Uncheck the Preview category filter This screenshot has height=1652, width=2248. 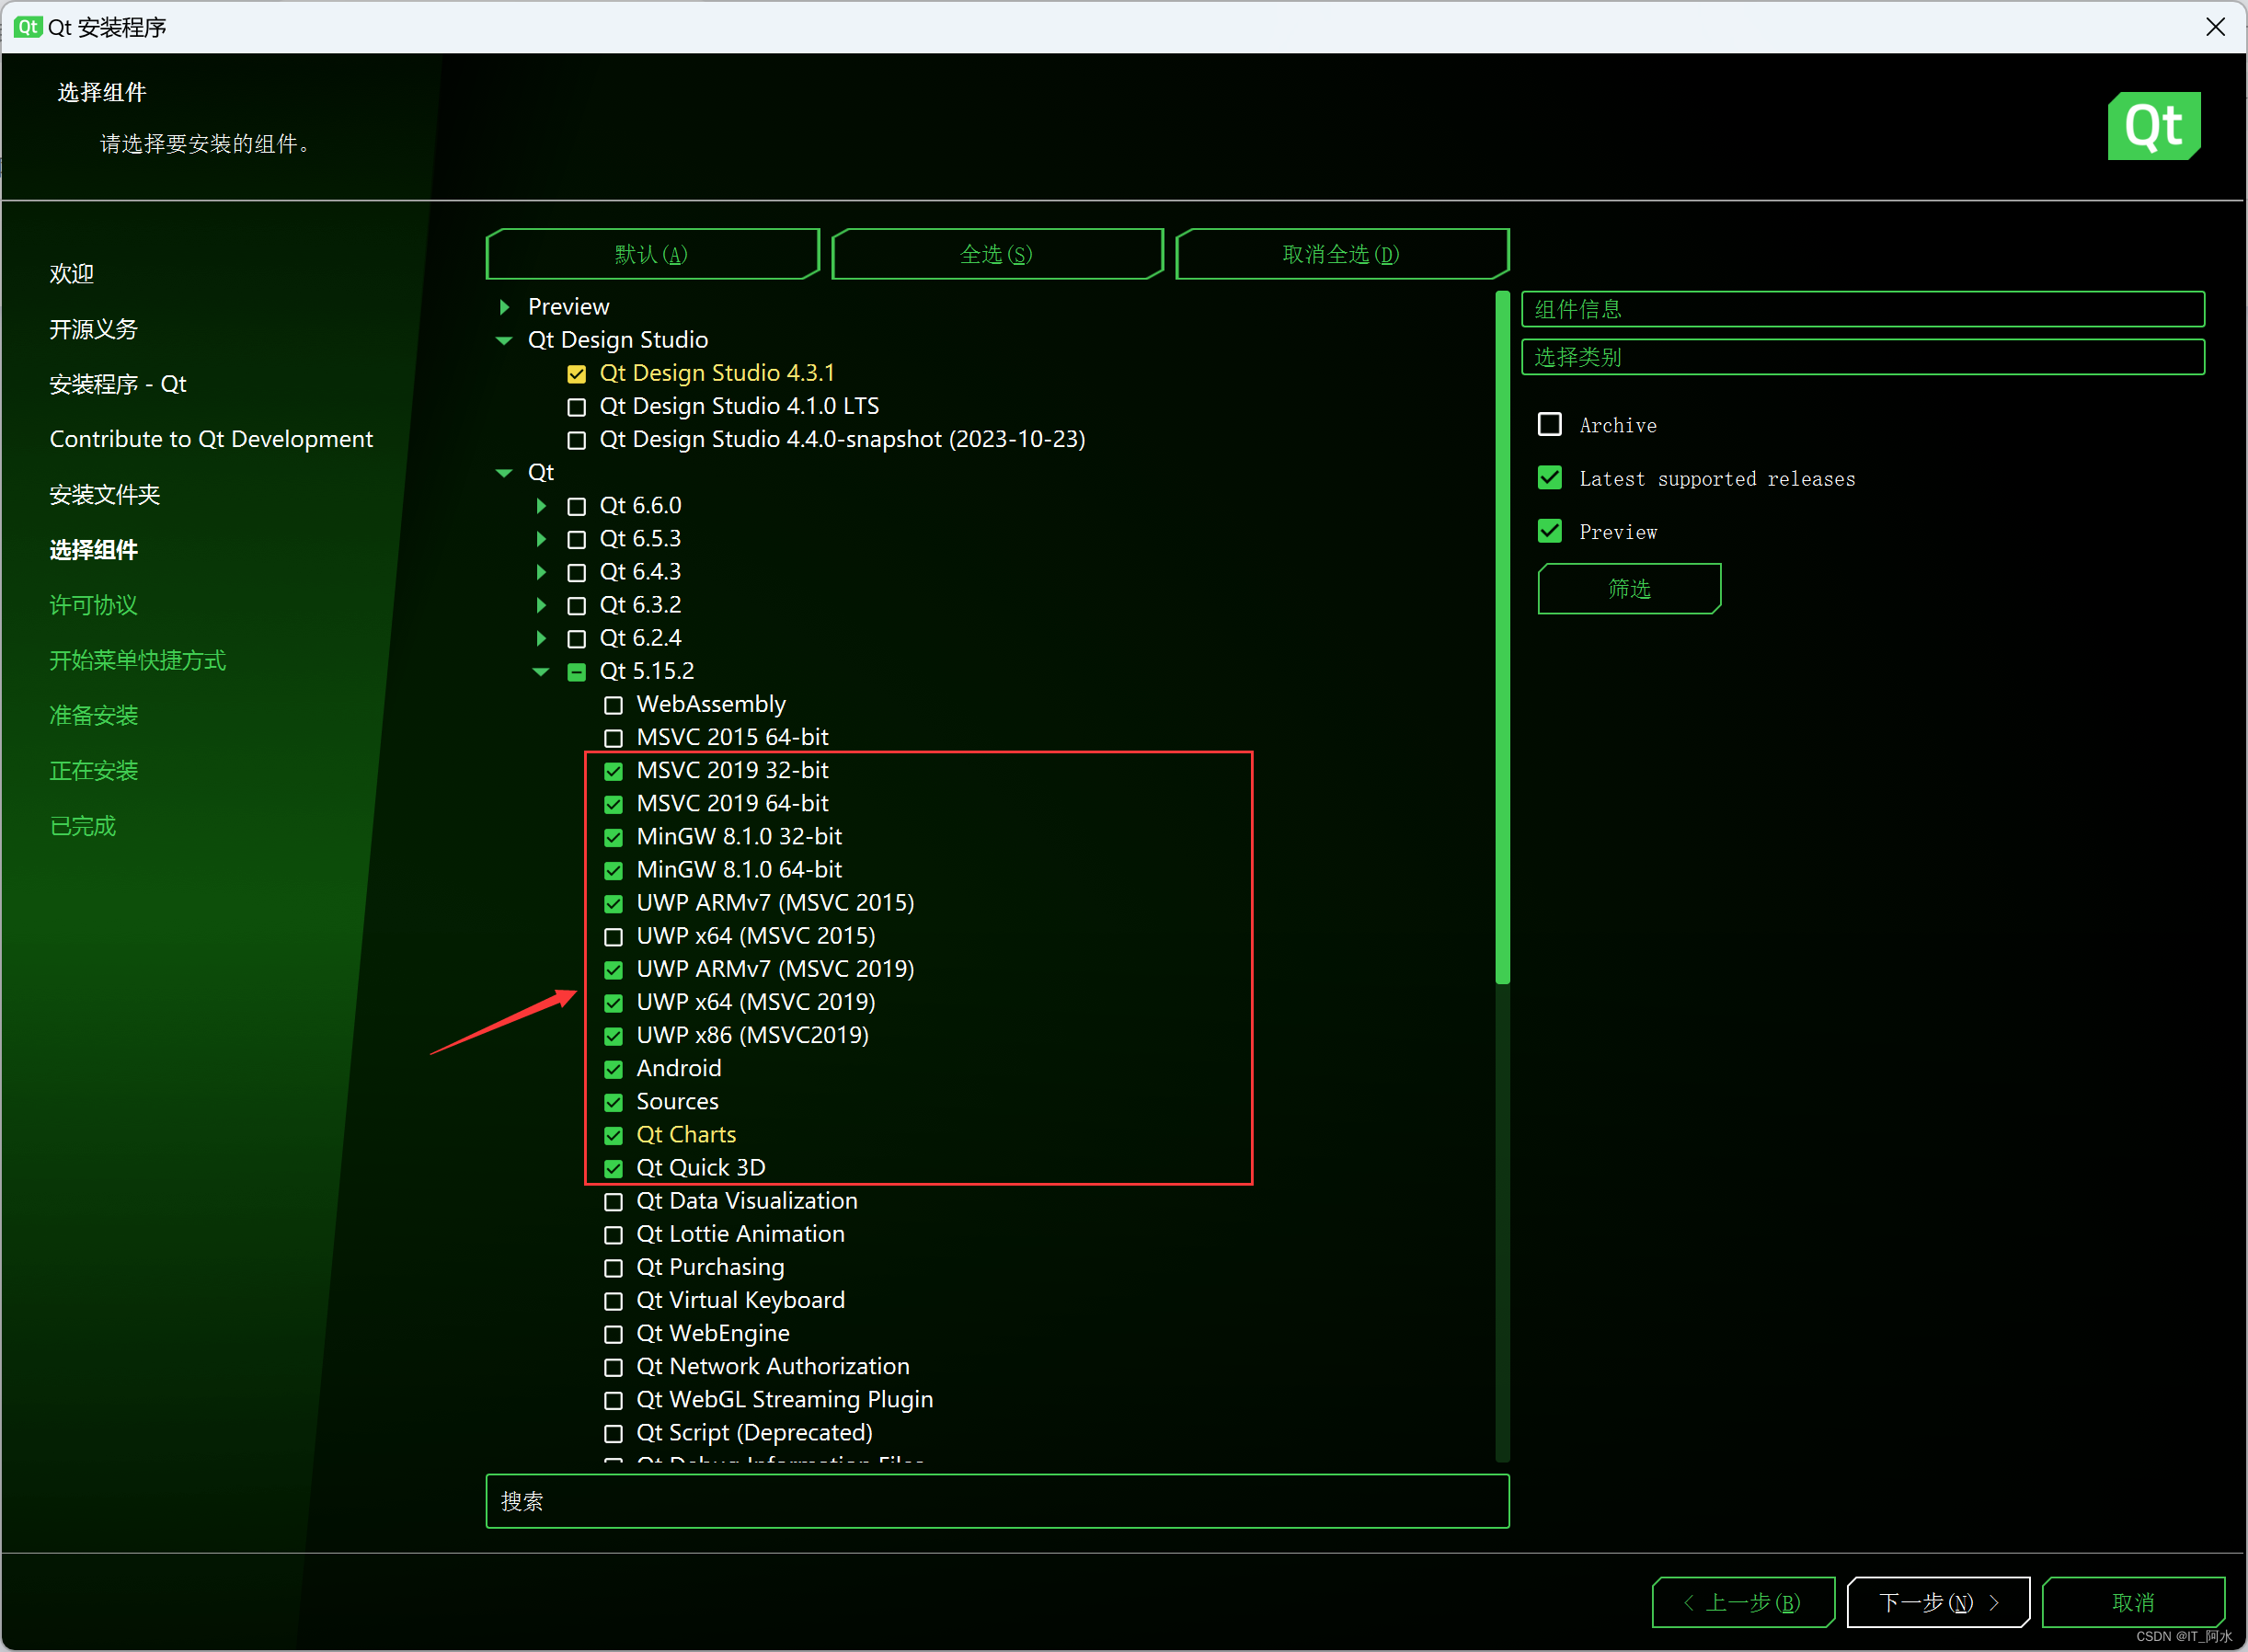pyautogui.click(x=1549, y=530)
